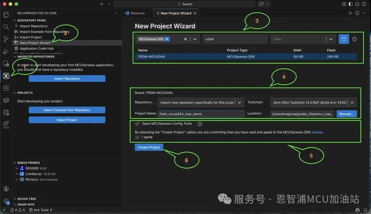Click the Search command center bar
The image size is (371, 214).
pyautogui.click(x=185, y=4)
